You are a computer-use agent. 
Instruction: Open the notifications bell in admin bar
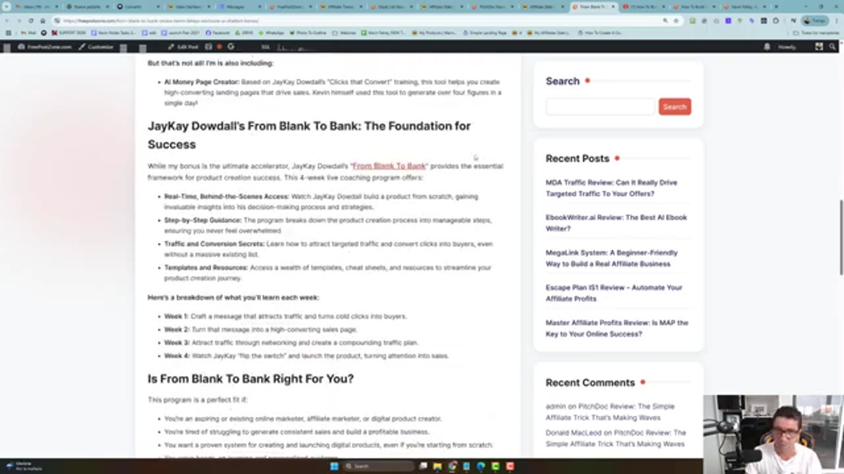point(767,47)
